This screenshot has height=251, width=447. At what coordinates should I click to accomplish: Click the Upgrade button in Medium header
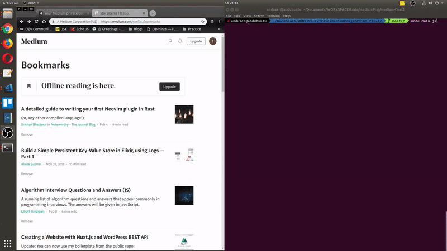pyautogui.click(x=196, y=41)
